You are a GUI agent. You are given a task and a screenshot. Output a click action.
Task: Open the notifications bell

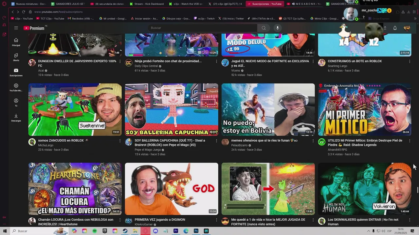point(395,28)
